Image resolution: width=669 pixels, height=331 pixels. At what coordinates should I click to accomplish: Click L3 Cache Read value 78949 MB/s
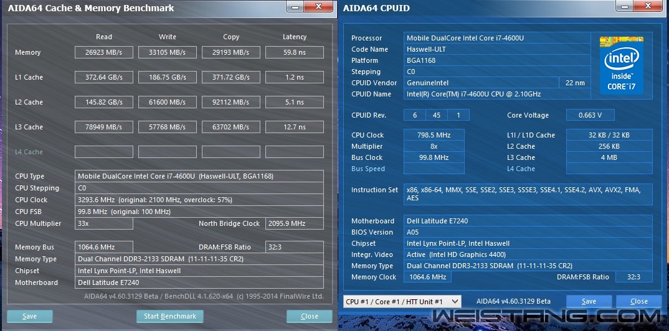(103, 127)
